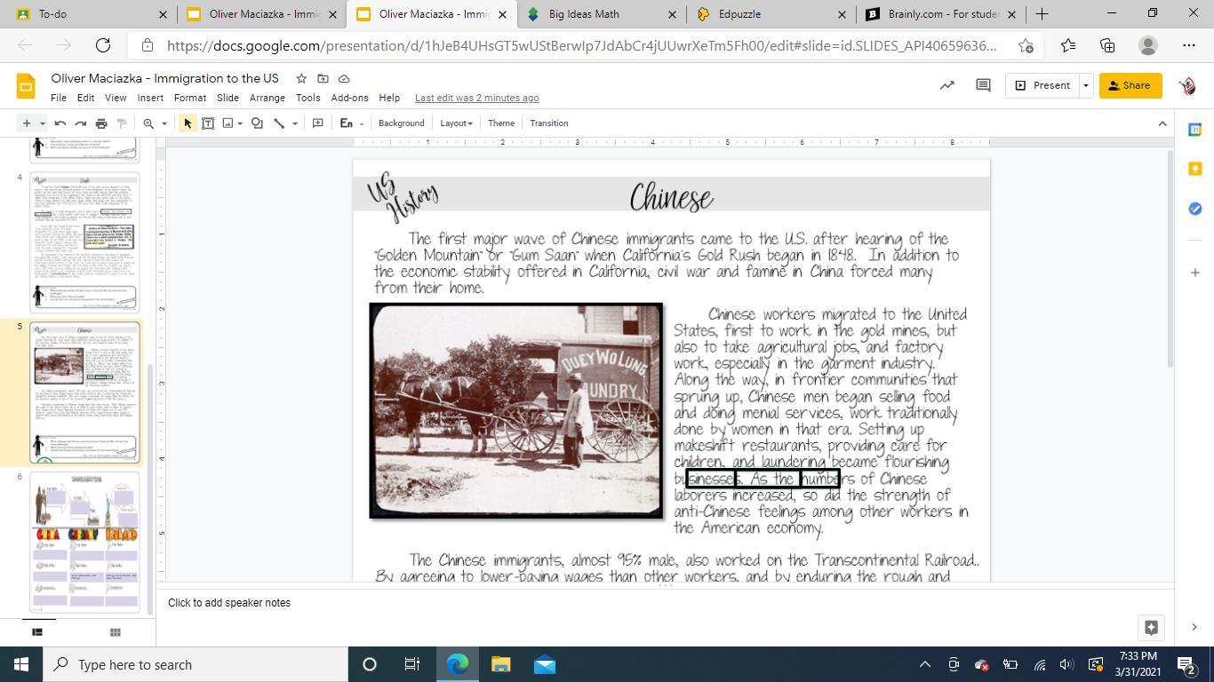Select slide 6 thumbnail
The width and height of the screenshot is (1214, 682).
pyautogui.click(x=85, y=541)
